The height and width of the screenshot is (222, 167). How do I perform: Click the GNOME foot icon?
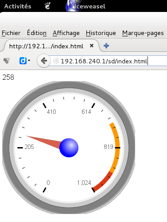pos(48,6)
